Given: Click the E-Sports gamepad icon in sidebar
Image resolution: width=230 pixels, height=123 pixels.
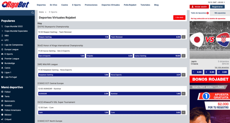Looking at the screenshot, I should tap(2, 54).
